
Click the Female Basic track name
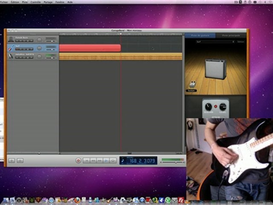(21, 38)
